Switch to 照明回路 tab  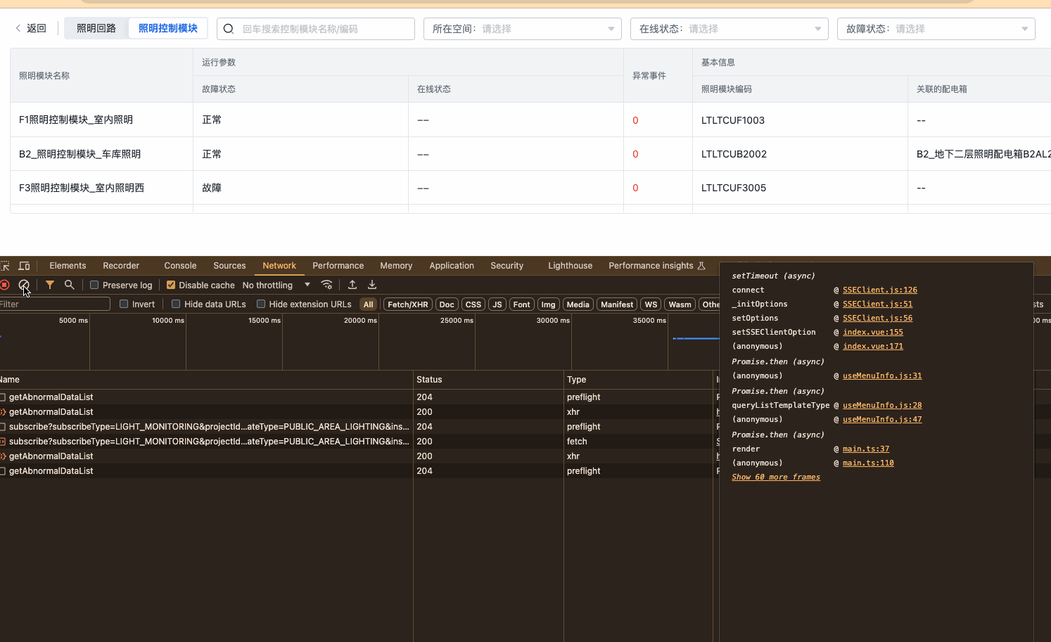(96, 28)
